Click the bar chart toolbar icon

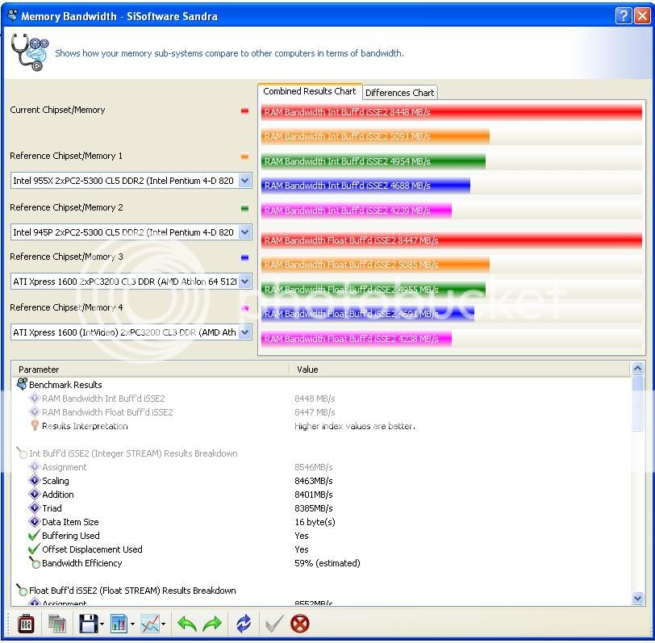pyautogui.click(x=119, y=624)
